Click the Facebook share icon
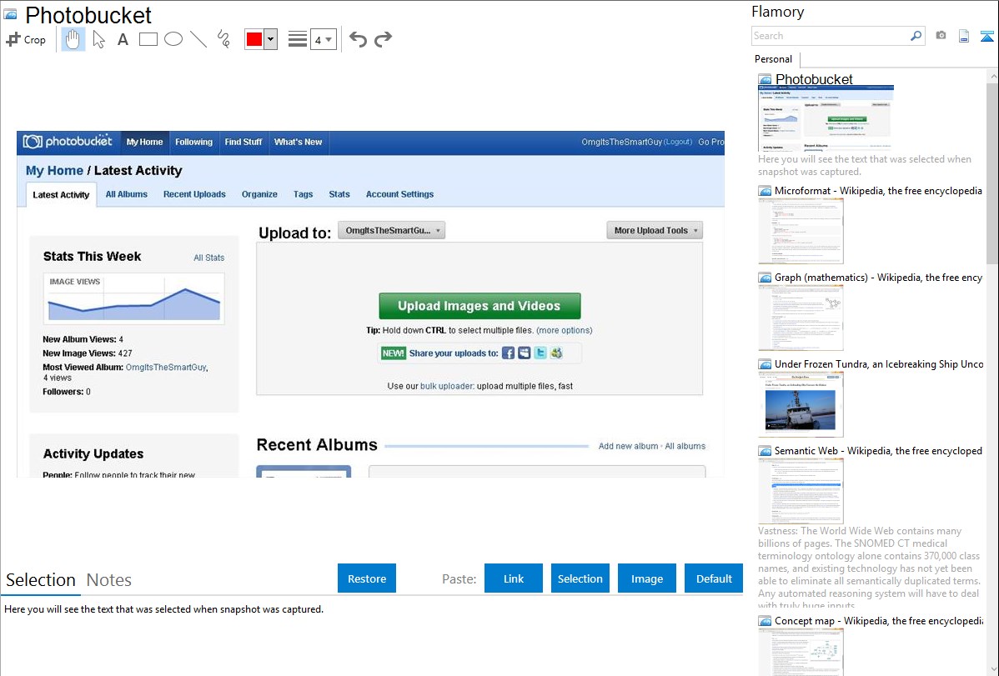999x676 pixels. tap(508, 353)
